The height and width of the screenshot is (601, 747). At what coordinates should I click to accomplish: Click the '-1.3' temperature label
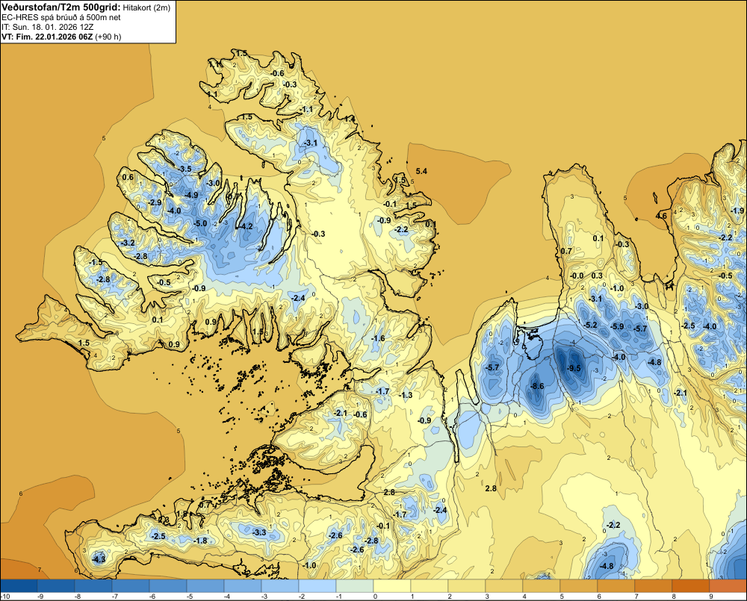[406, 395]
